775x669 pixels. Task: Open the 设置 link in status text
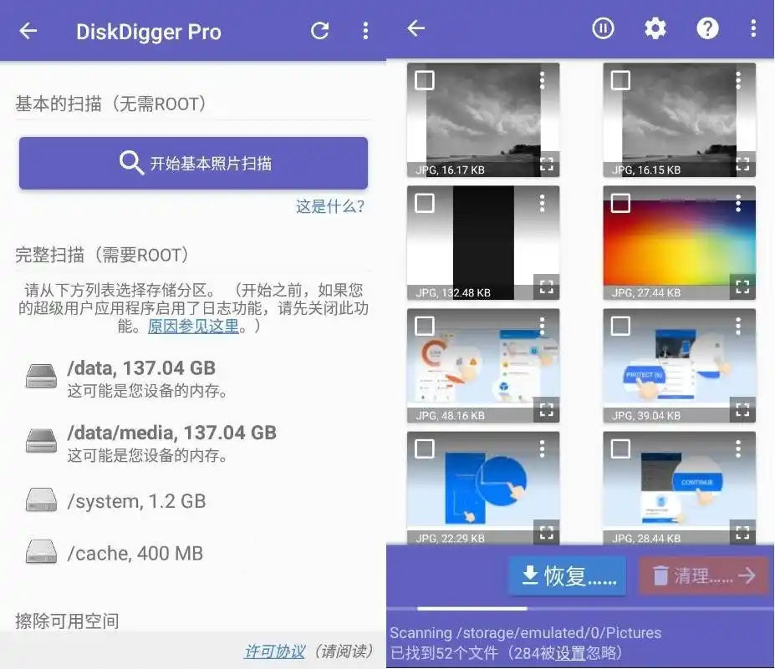coord(570,653)
